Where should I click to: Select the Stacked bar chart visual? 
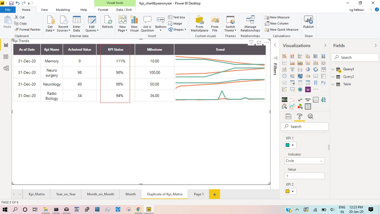[284, 56]
